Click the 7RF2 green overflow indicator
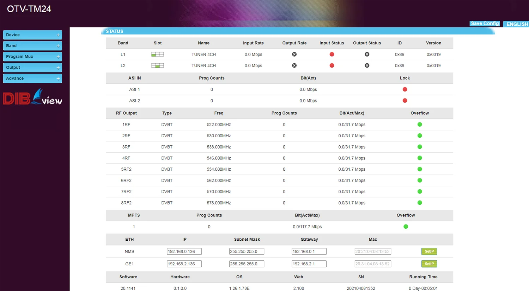The image size is (529, 291). pyautogui.click(x=420, y=191)
